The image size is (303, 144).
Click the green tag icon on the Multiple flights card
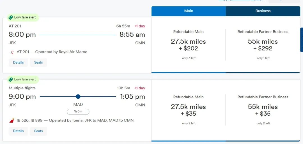tap(11, 80)
